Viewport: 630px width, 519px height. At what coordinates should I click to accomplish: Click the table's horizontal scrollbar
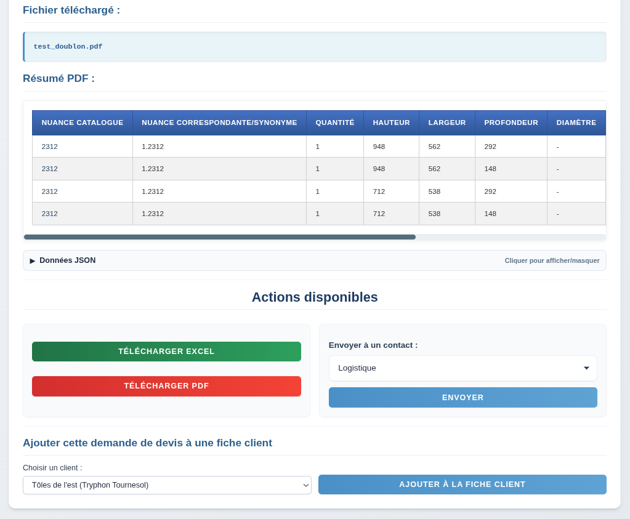tap(219, 237)
